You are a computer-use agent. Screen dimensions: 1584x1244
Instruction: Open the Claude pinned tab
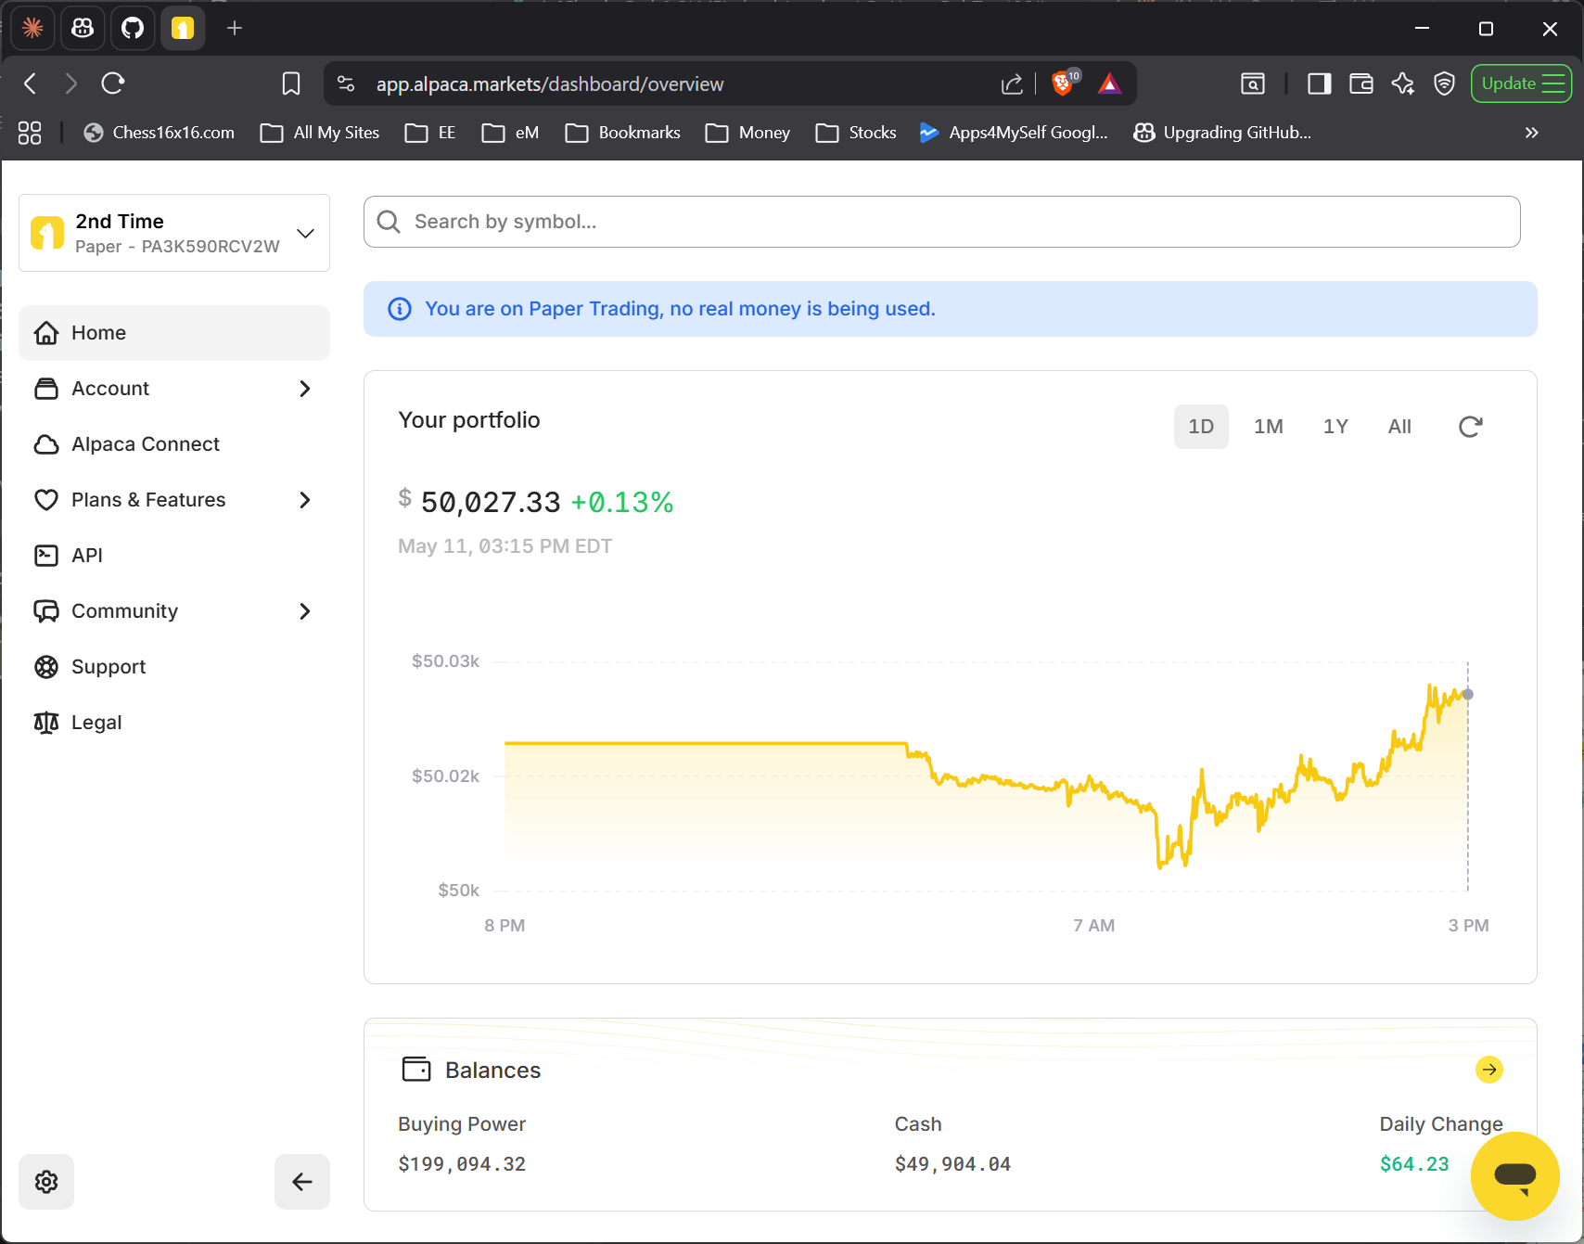tap(32, 28)
